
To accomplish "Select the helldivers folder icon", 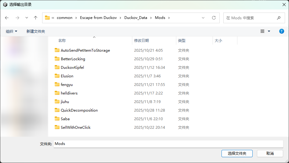I will [x=57, y=93].
